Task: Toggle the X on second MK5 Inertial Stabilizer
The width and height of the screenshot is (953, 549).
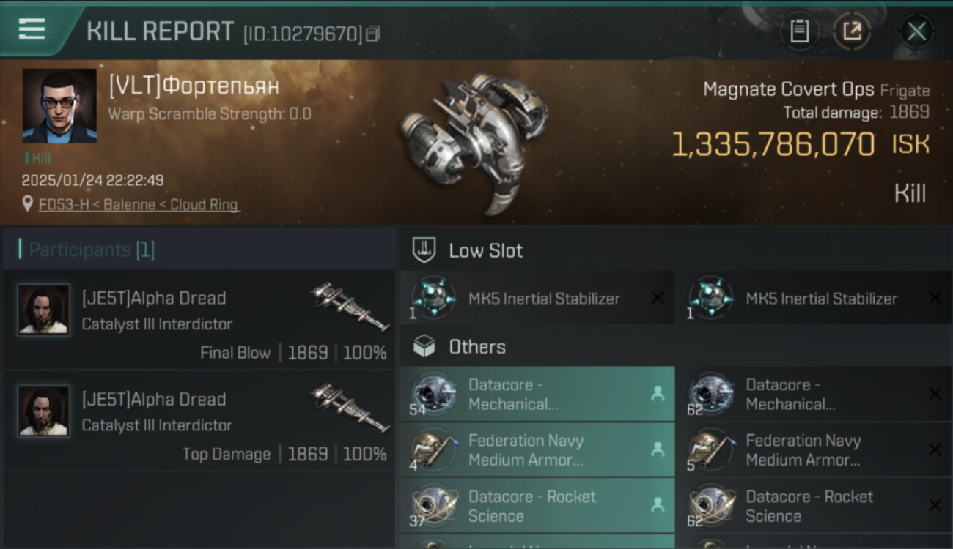Action: tap(935, 298)
